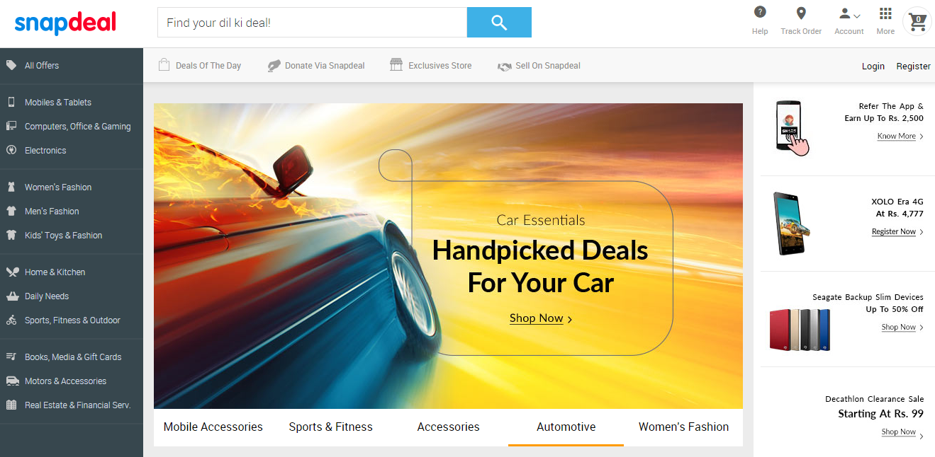Image resolution: width=935 pixels, height=457 pixels.
Task: Click the Snapdeal logo
Action: [65, 23]
